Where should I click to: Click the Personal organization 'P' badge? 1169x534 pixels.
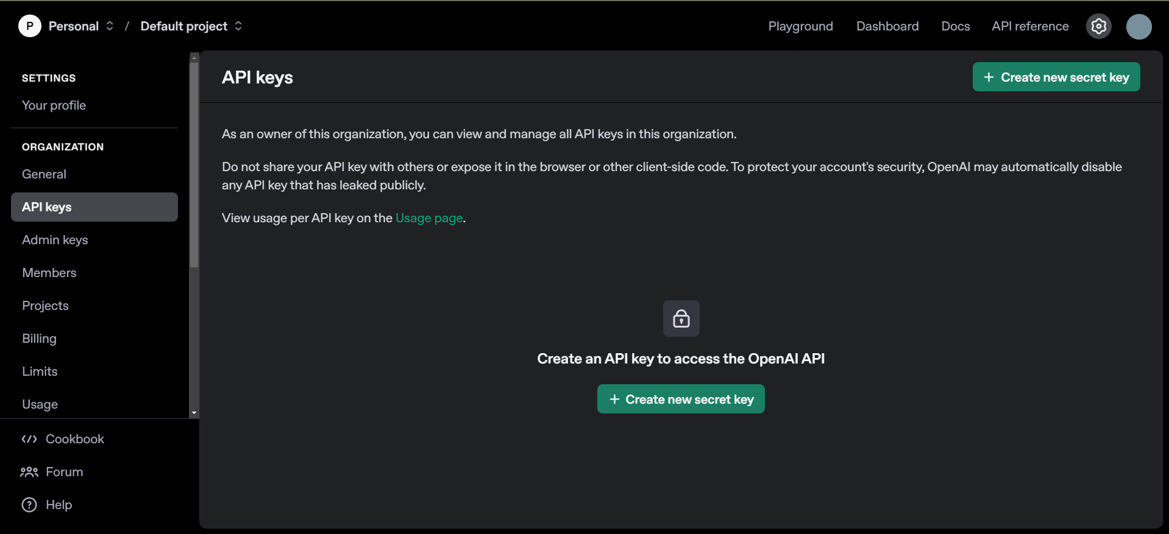pos(29,26)
